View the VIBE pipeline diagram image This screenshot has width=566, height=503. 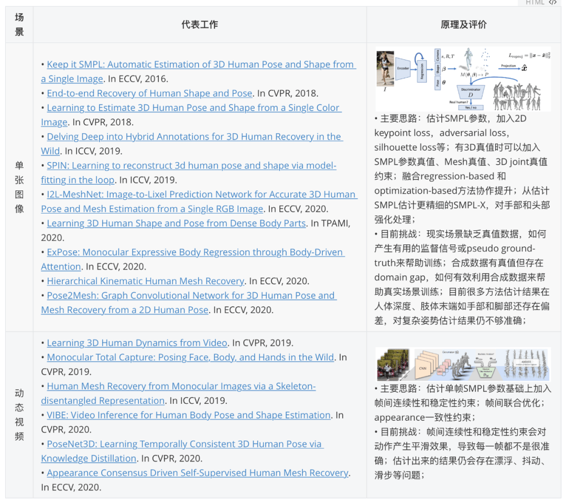463,364
